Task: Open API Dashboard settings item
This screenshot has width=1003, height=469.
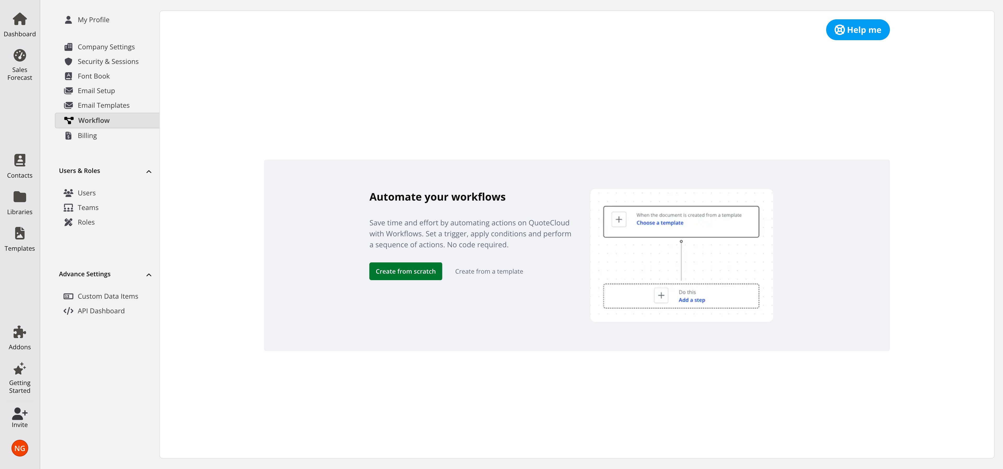Action: [x=101, y=311]
